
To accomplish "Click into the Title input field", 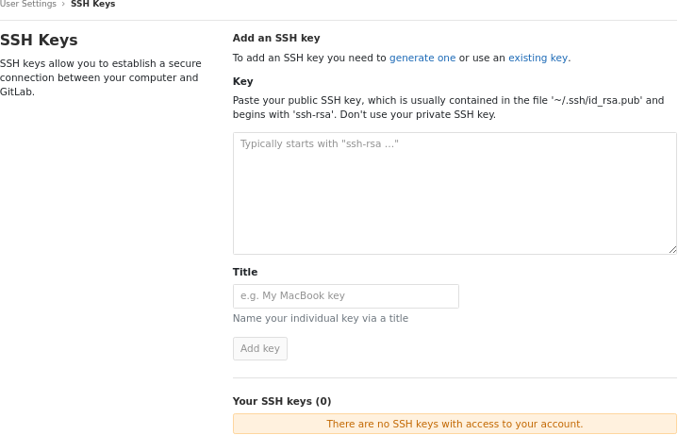I will click(345, 296).
